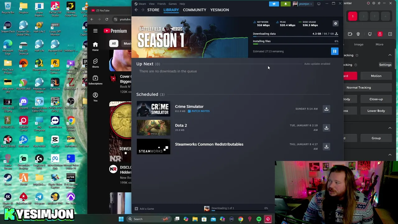The image size is (398, 224).
Task: Select the OBS Studio desktop icon
Action: coord(71,104)
